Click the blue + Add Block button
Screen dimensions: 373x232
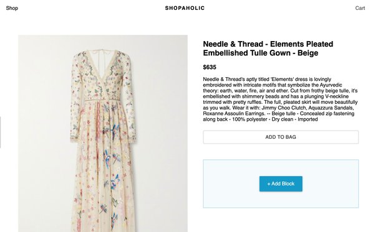click(281, 183)
